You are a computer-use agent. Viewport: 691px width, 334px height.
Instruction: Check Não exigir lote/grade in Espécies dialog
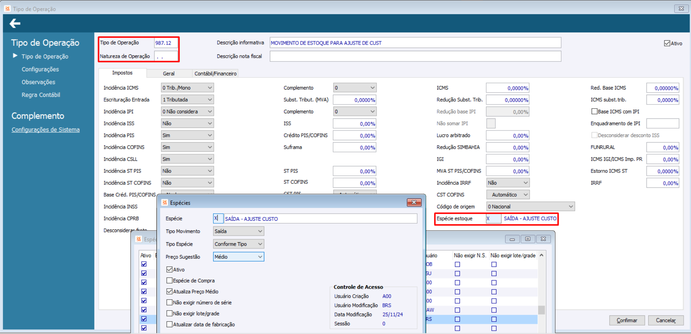(169, 314)
